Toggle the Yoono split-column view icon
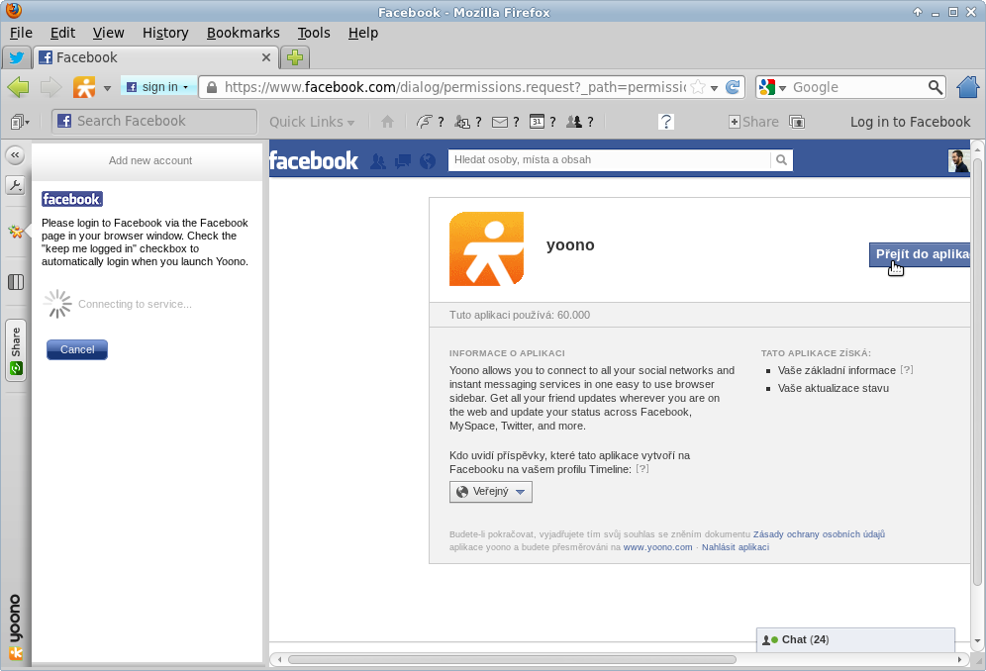Screen dimensions: 986x671 tap(16, 282)
